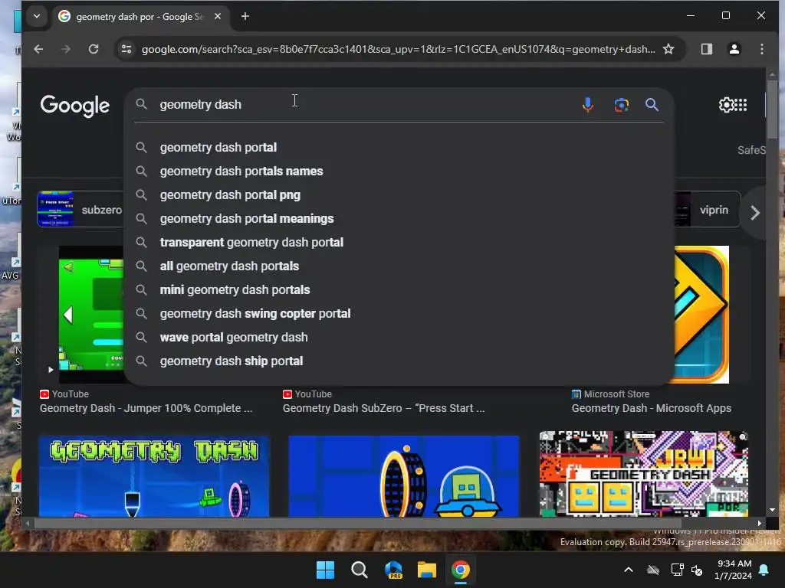Submit the search with the blue magnifier icon
785x588 pixels.
coord(652,104)
